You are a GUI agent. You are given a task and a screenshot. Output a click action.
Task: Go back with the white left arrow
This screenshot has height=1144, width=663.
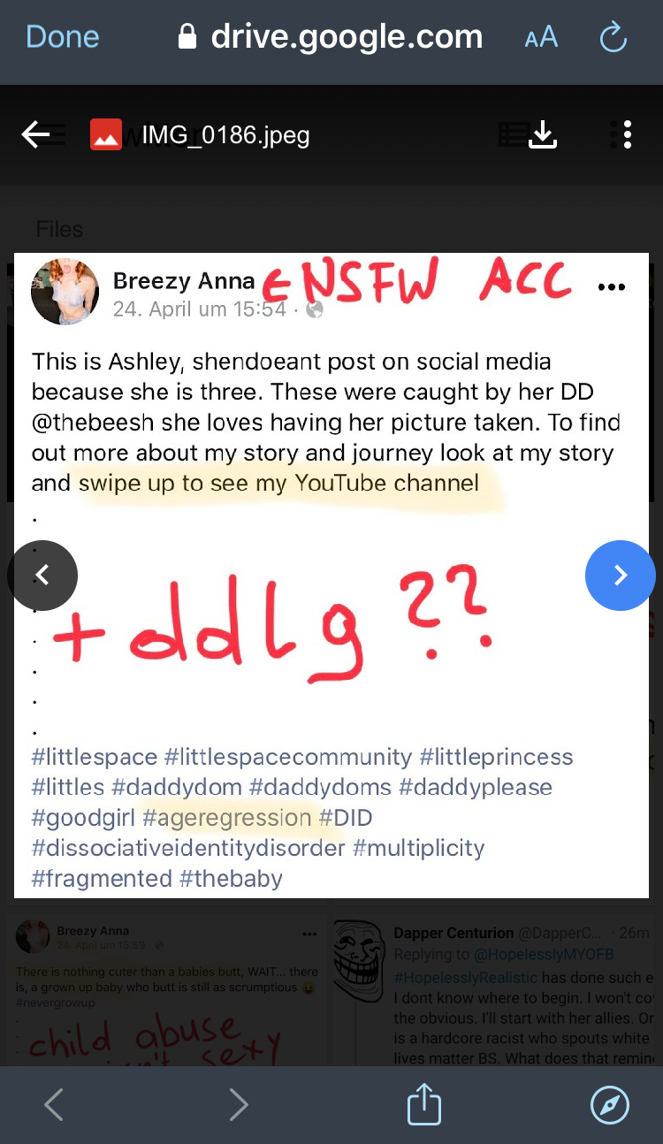[x=36, y=134]
